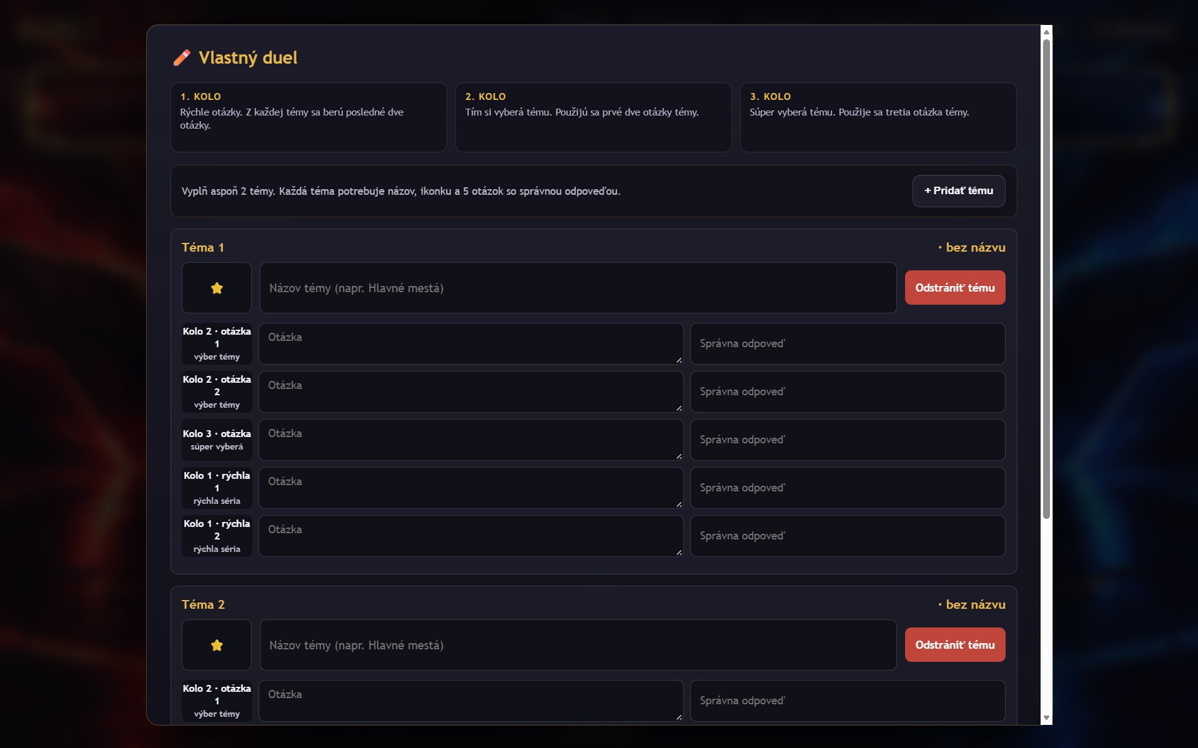This screenshot has width=1198, height=748.
Task: Click Otázka field for Kolo 1 rýchla 2
Action: [x=471, y=536]
